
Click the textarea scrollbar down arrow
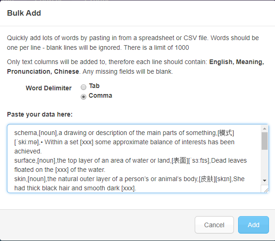click(265, 181)
